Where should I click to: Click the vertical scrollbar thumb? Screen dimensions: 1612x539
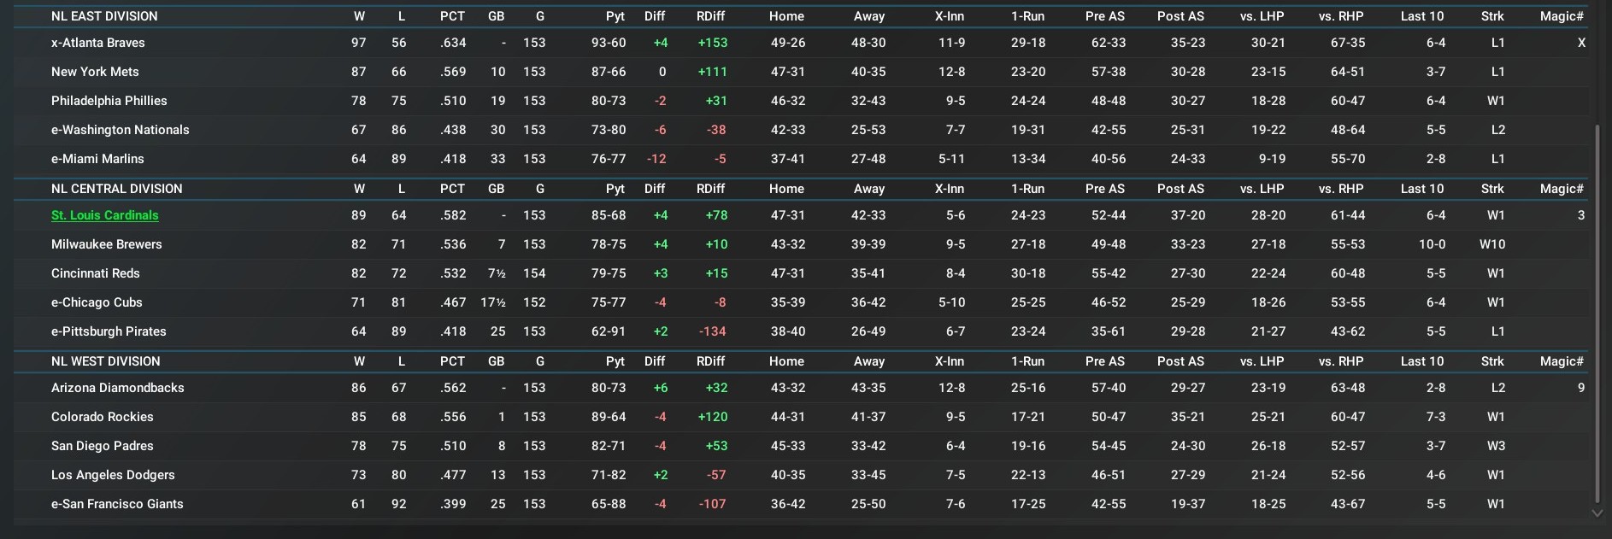tap(1597, 316)
